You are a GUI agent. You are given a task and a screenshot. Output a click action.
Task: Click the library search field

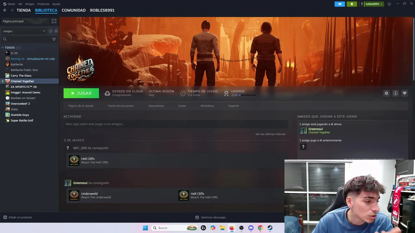pos(26,39)
